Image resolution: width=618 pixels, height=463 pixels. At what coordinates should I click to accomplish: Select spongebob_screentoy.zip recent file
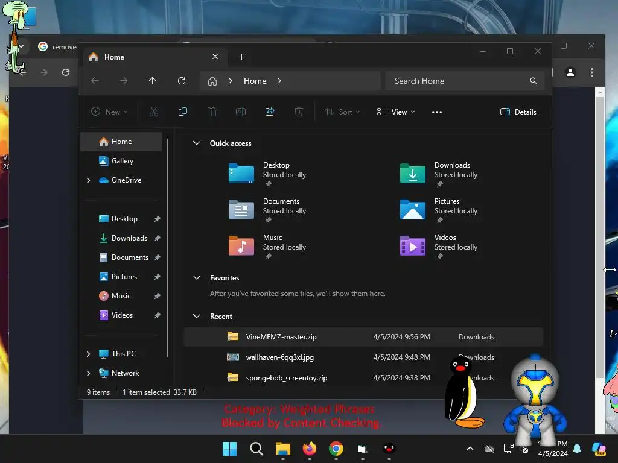pos(363,378)
